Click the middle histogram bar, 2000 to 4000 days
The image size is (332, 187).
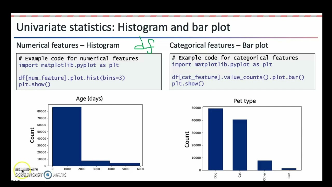click(x=95, y=163)
